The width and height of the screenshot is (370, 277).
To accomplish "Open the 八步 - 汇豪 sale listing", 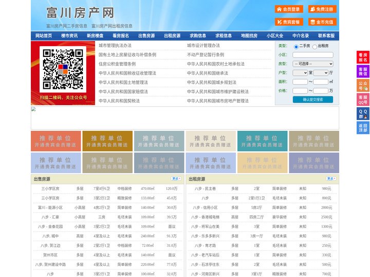I will 50,217.
